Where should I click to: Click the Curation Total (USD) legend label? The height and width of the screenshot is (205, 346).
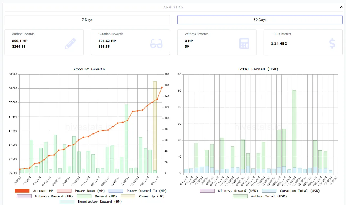coord(300,191)
